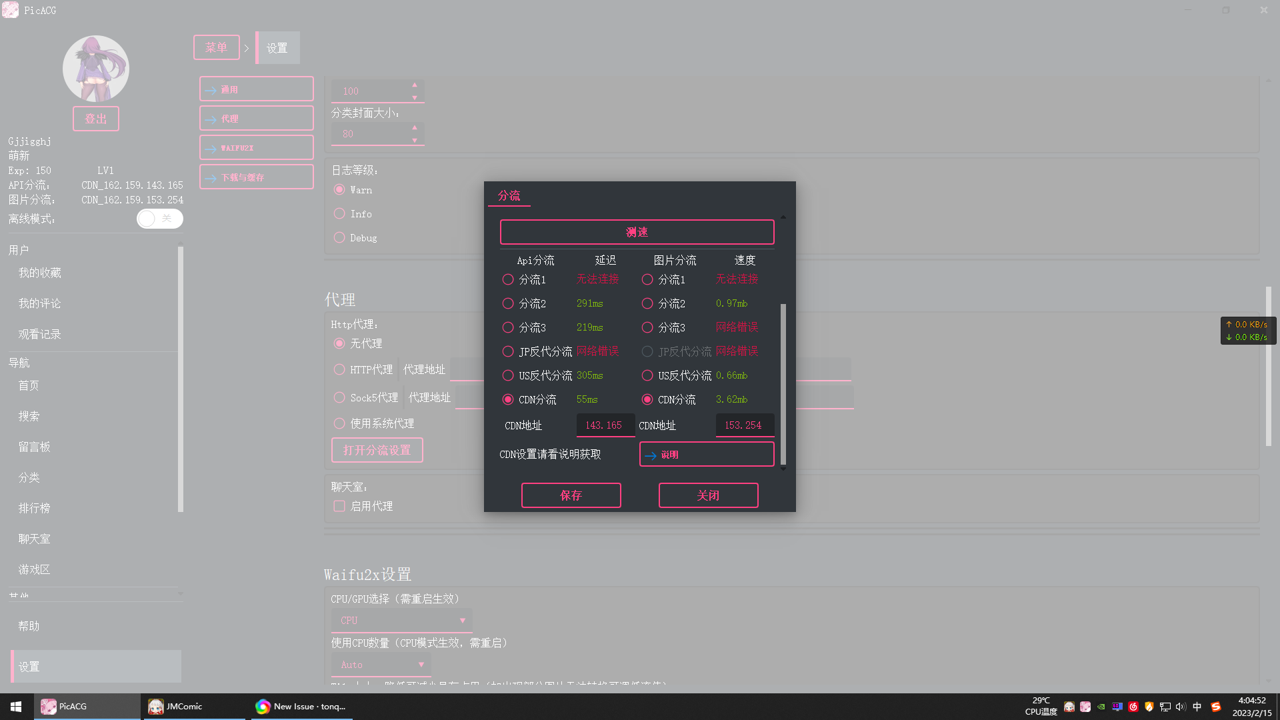1280x720 pixels.
Task: Jump to WAIFU2X settings section
Action: click(257, 147)
